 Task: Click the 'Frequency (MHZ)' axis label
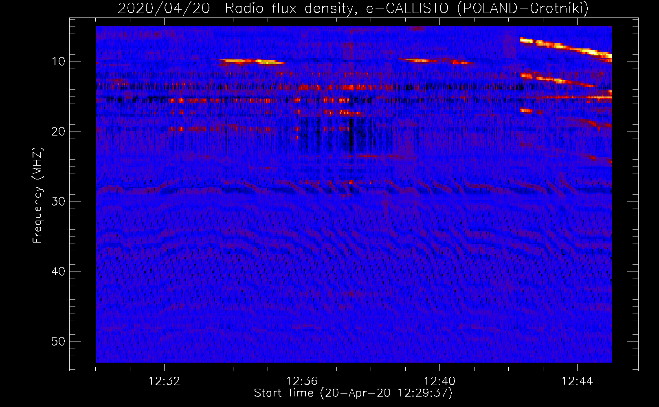tap(37, 195)
